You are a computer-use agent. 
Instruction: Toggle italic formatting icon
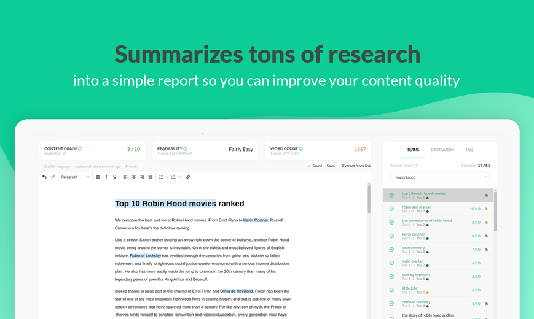point(106,177)
